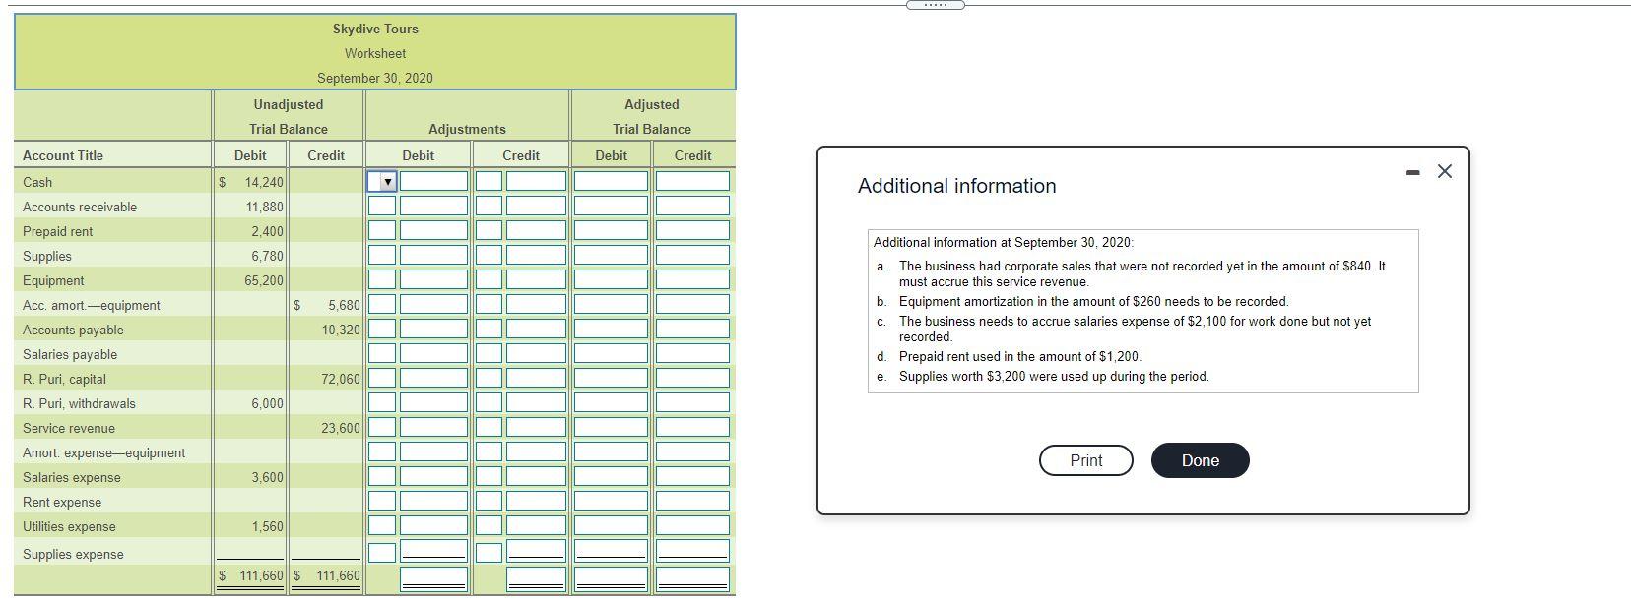1631x601 pixels.
Task: Click Salaries expense adjusted debit field
Action: click(611, 476)
